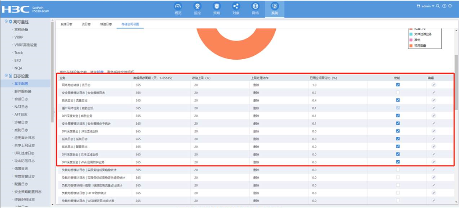Click the search magnifier icon in header
Image resolution: width=459 pixels, height=208 pixels.
coord(438,6)
